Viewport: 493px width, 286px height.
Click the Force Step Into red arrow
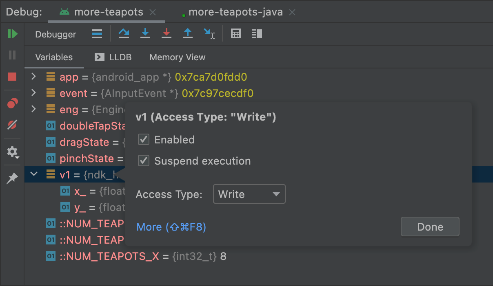166,34
